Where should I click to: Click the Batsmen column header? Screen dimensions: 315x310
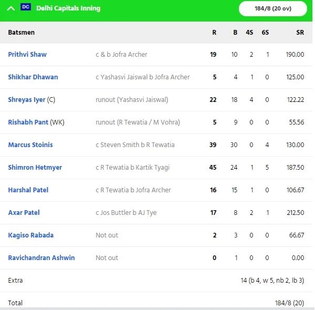tap(22, 33)
